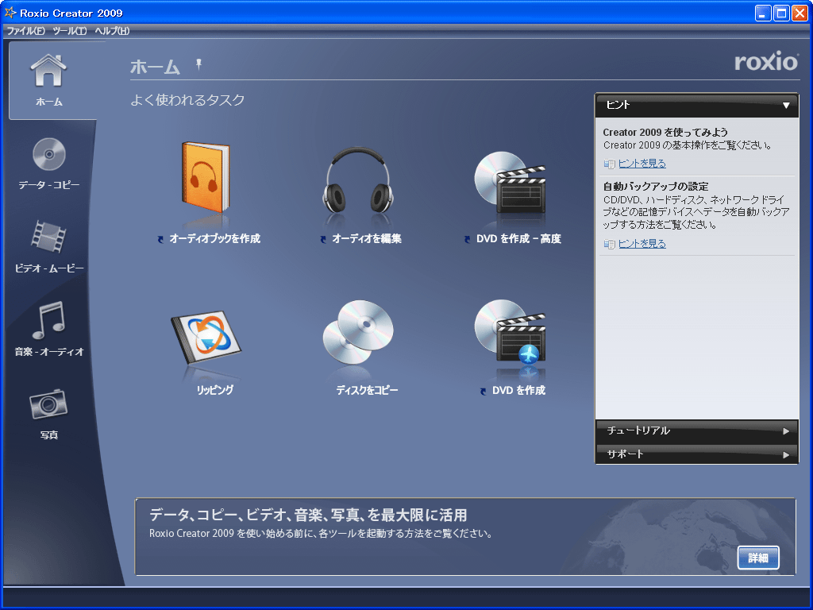Open the 写真 camera icon

48,403
